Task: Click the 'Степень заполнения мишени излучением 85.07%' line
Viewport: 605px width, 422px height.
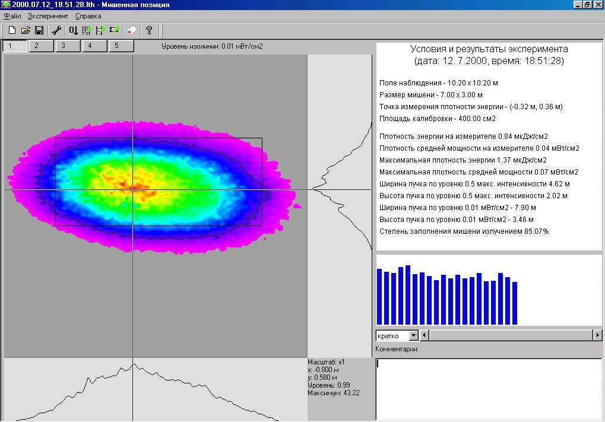Action: 464,231
